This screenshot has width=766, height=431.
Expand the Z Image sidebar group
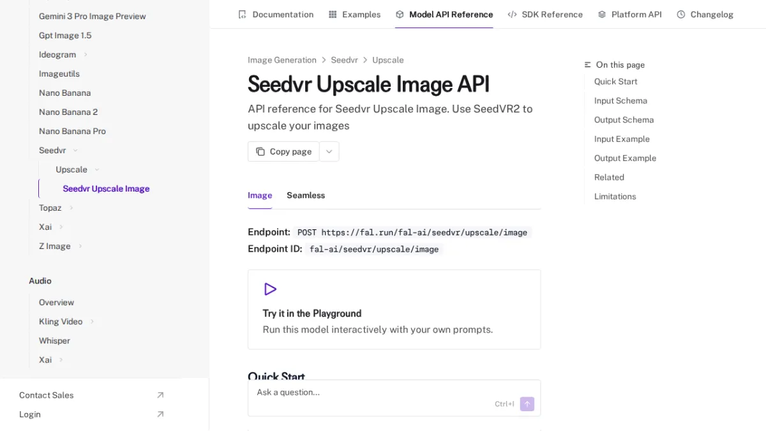(x=80, y=246)
